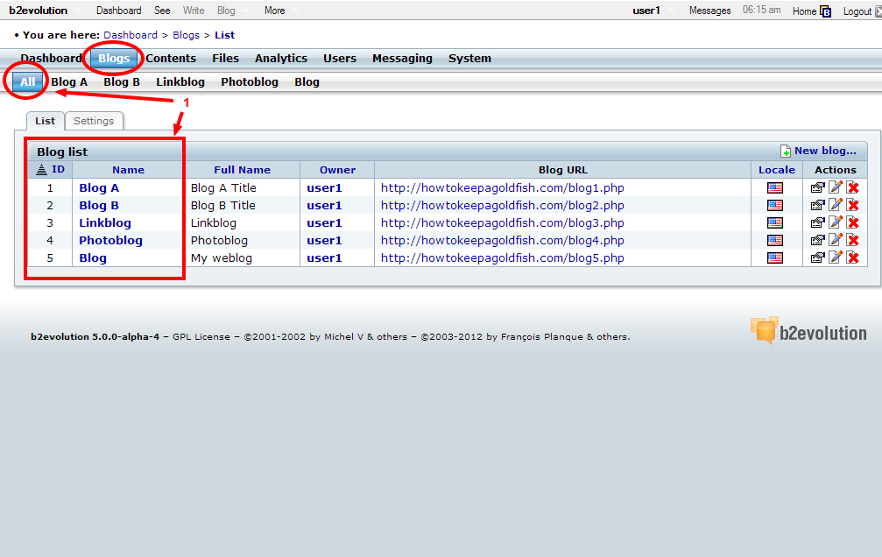Open Messages in the top bar

pyautogui.click(x=709, y=11)
